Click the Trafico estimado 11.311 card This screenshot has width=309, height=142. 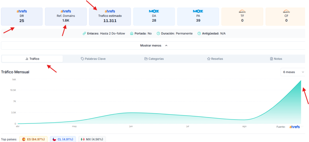pos(110,17)
